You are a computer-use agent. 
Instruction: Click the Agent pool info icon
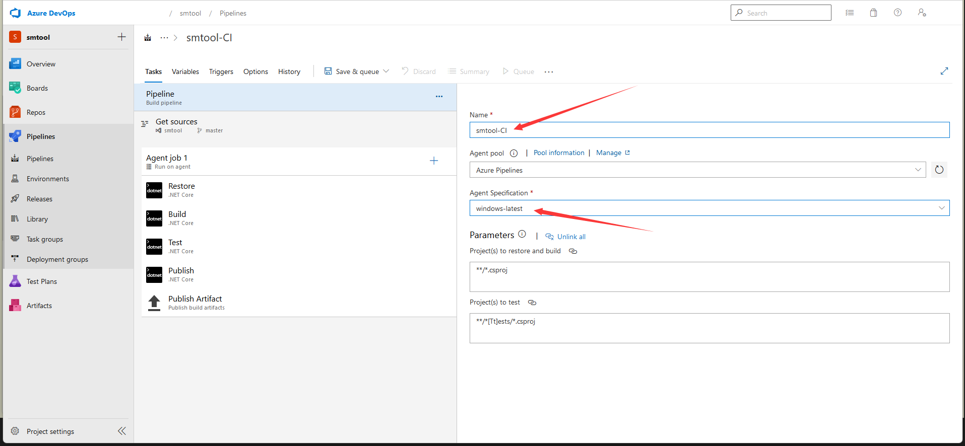(x=513, y=154)
